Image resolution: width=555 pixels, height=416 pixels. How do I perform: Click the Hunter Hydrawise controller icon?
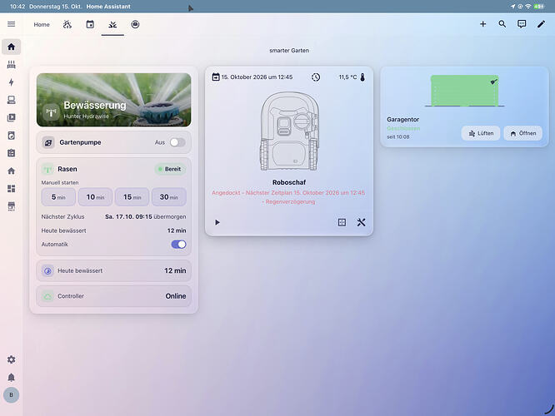pyautogui.click(x=51, y=113)
